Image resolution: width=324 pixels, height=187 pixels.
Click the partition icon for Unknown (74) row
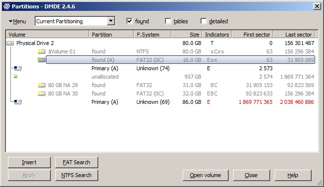(18, 68)
